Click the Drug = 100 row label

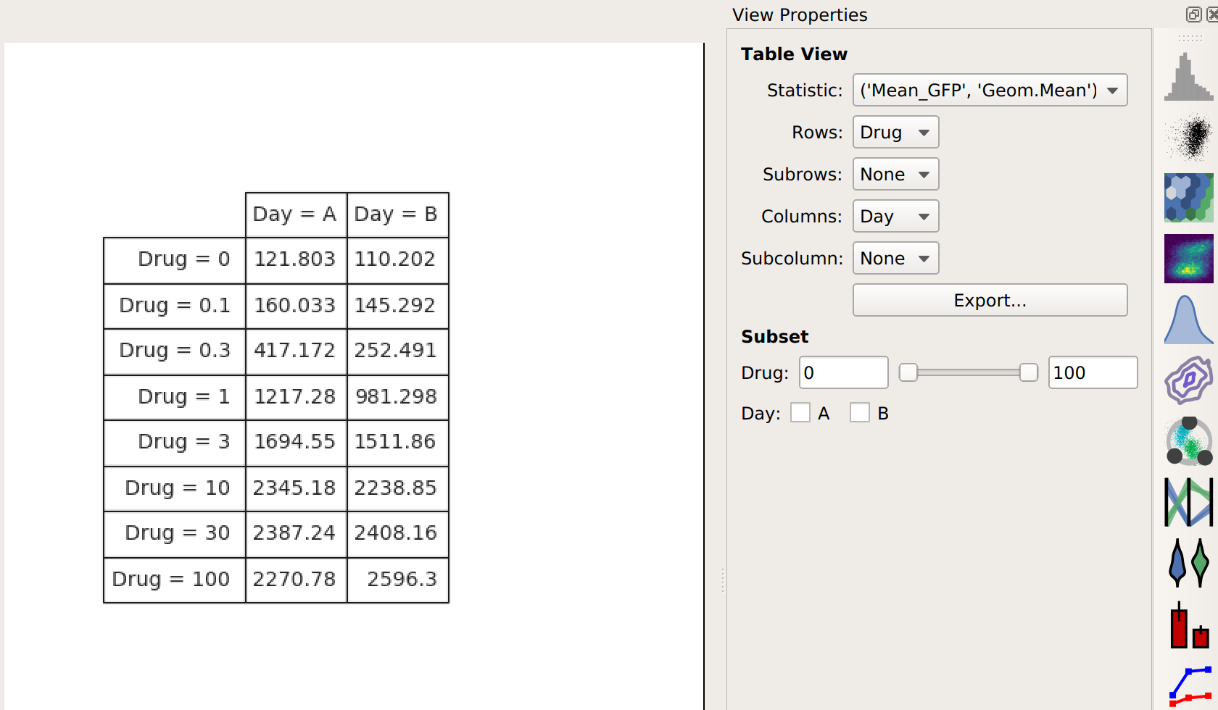click(175, 580)
